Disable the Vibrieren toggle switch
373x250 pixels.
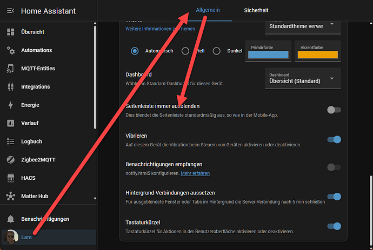[x=334, y=140]
